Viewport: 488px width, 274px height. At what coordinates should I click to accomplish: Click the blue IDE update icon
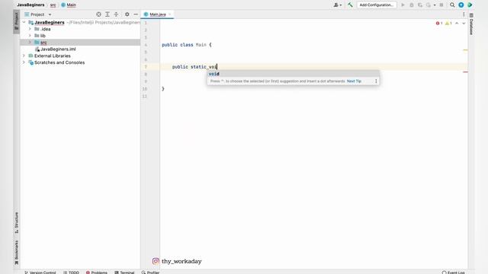click(x=461, y=5)
